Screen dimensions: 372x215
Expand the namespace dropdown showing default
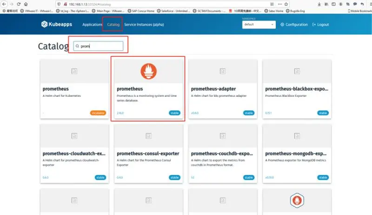[x=259, y=25]
